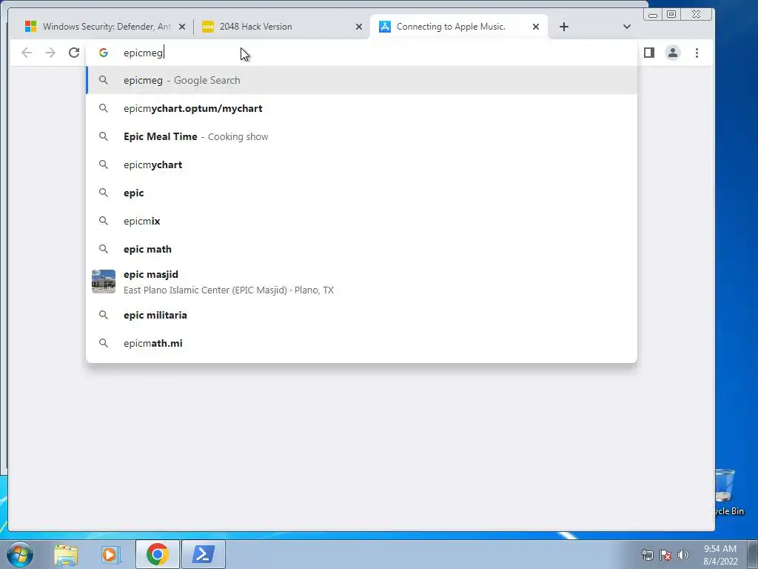Click magnifier icon beside Epic Meal Time
Screen dimensions: 758x569
104,136
